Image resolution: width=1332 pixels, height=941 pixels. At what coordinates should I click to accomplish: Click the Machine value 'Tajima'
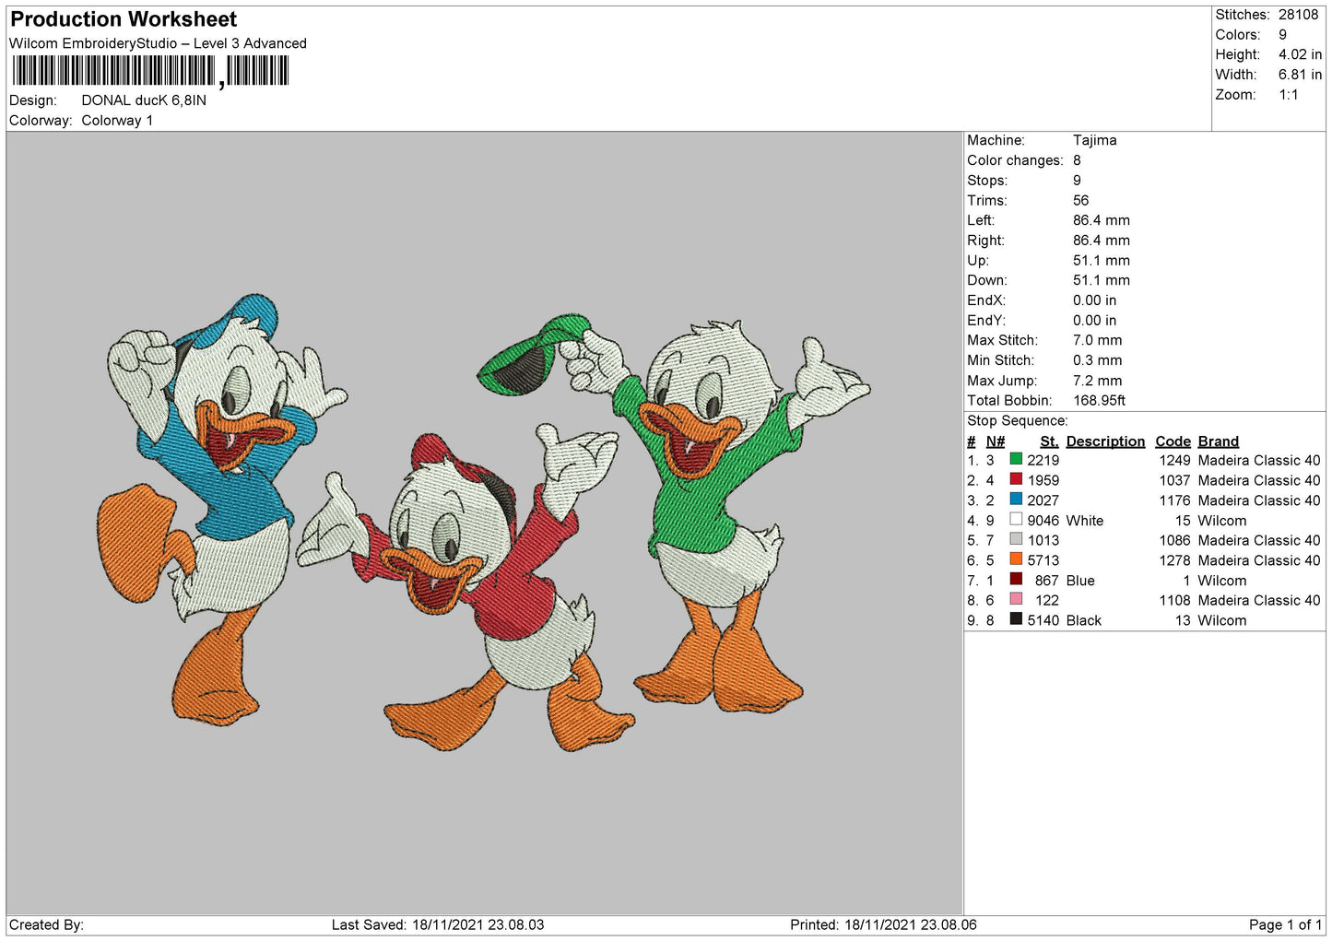click(1095, 140)
